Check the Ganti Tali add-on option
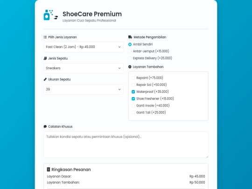This screenshot has height=189, width=252. [133, 112]
